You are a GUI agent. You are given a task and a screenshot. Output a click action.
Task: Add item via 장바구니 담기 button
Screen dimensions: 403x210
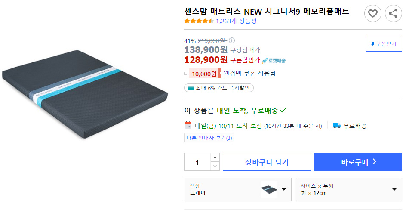267,162
